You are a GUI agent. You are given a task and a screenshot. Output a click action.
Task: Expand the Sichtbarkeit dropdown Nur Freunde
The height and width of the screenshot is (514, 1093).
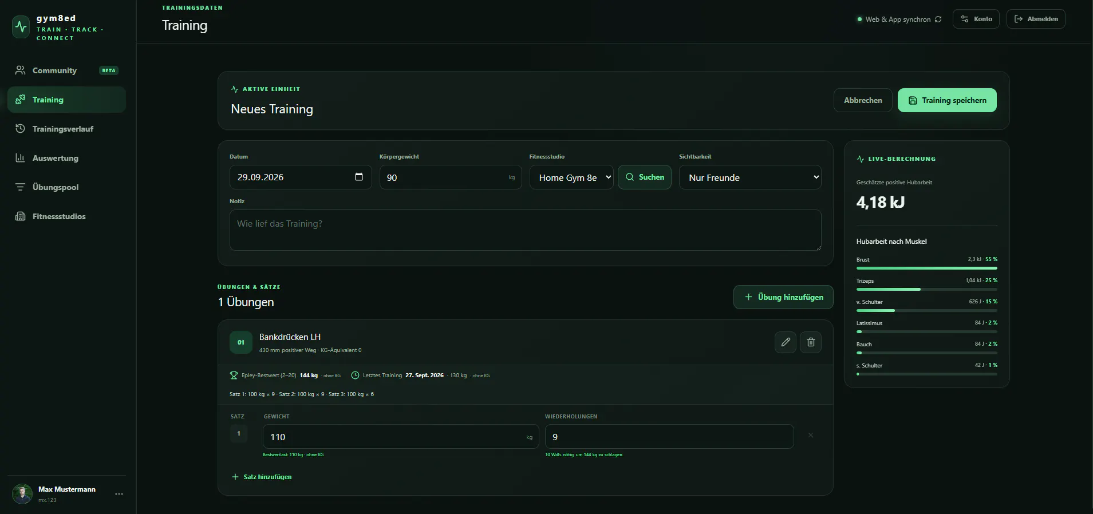[x=750, y=177]
